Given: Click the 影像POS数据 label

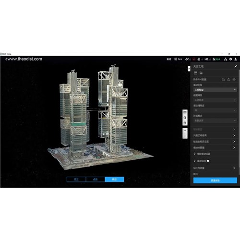Looking at the screenshot, I should (200, 80).
